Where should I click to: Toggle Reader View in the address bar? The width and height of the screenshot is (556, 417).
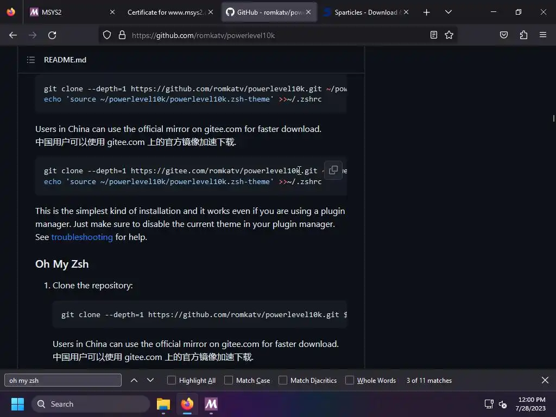pyautogui.click(x=434, y=35)
